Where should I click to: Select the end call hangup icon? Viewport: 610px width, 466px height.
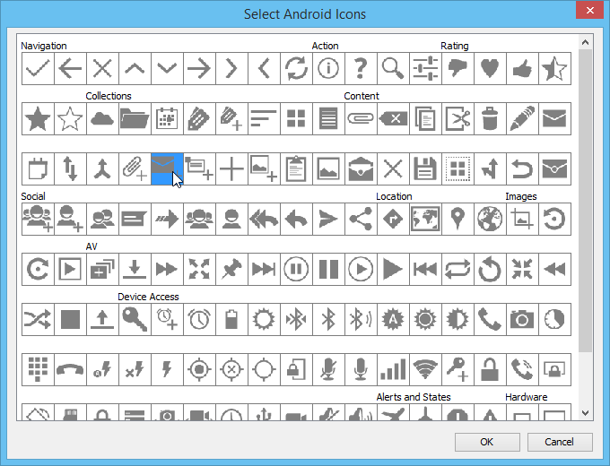coord(70,369)
